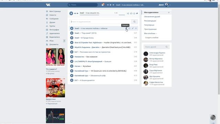Play Зомб – А мы мешали любовь с табаком
The width and height of the screenshot is (220, 124).
click(x=72, y=28)
